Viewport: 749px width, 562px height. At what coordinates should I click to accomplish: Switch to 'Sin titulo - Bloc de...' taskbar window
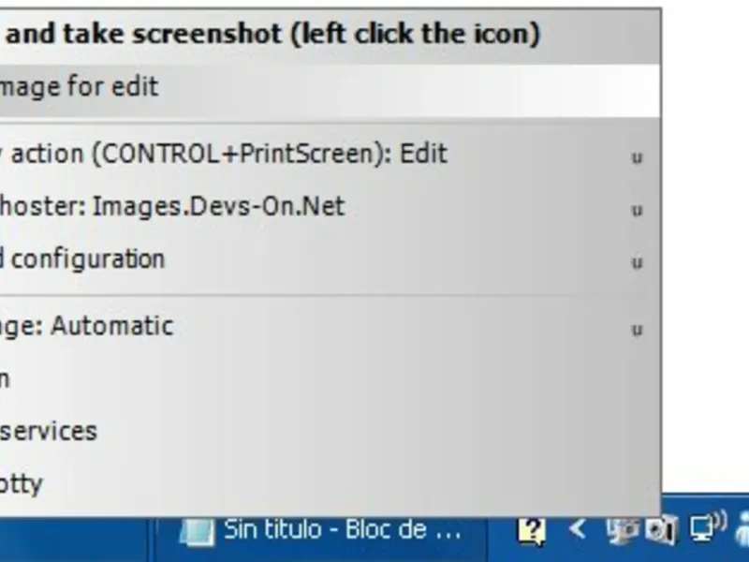coord(323,531)
